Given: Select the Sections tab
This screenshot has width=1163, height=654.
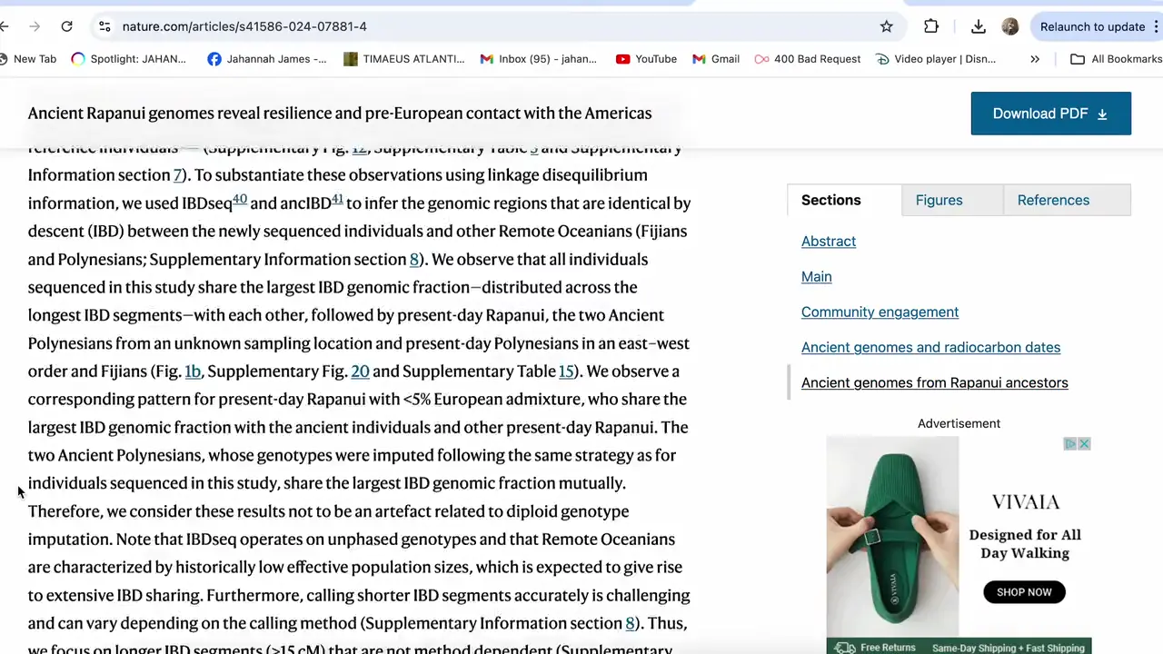Looking at the screenshot, I should pos(844,200).
